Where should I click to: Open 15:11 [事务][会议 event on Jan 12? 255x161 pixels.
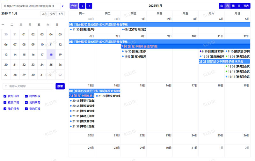pyautogui.click(x=237, y=71)
